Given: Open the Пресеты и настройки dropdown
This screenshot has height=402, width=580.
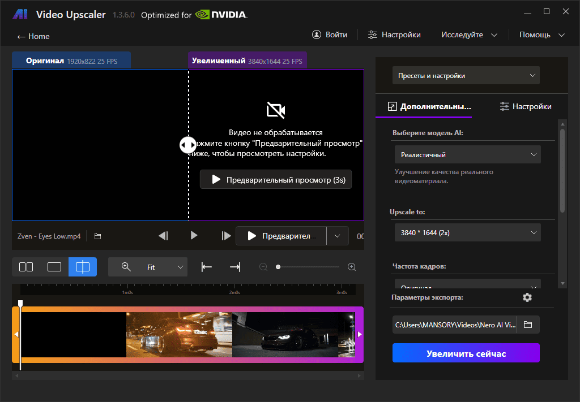Looking at the screenshot, I should [466, 75].
